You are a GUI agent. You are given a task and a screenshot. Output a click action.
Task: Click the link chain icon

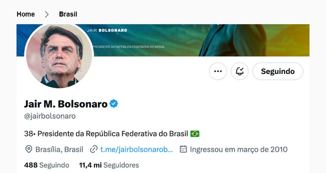tap(94, 149)
